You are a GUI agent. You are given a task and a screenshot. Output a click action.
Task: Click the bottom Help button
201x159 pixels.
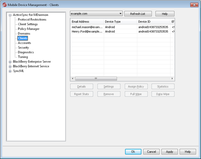[188, 152]
